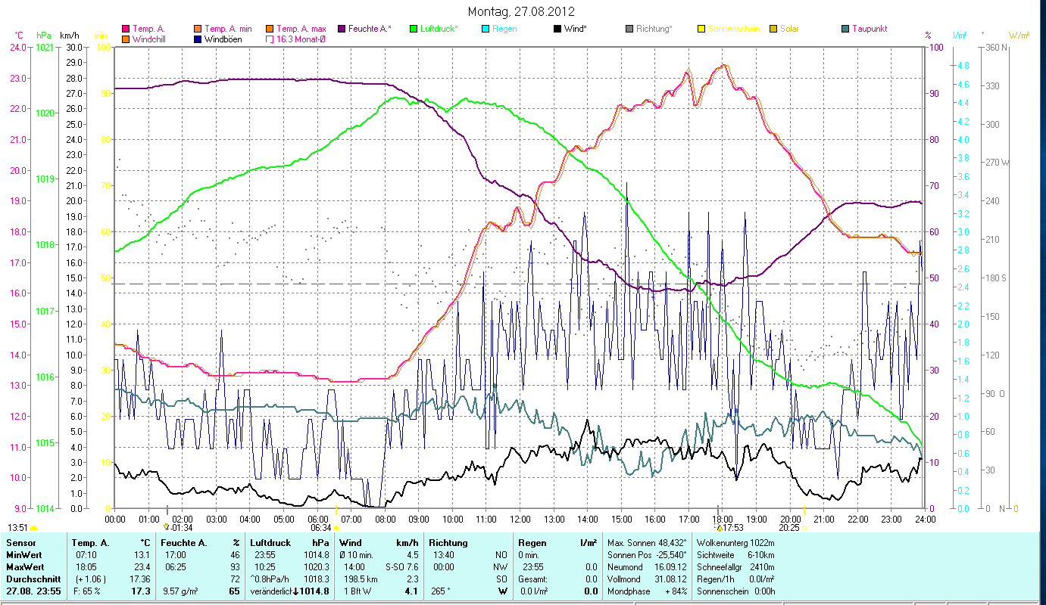1046x605 pixels.
Task: Click the gray Richtung legend square
Action: point(629,29)
